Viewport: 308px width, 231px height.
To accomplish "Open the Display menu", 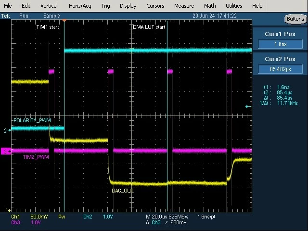I will click(128, 6).
